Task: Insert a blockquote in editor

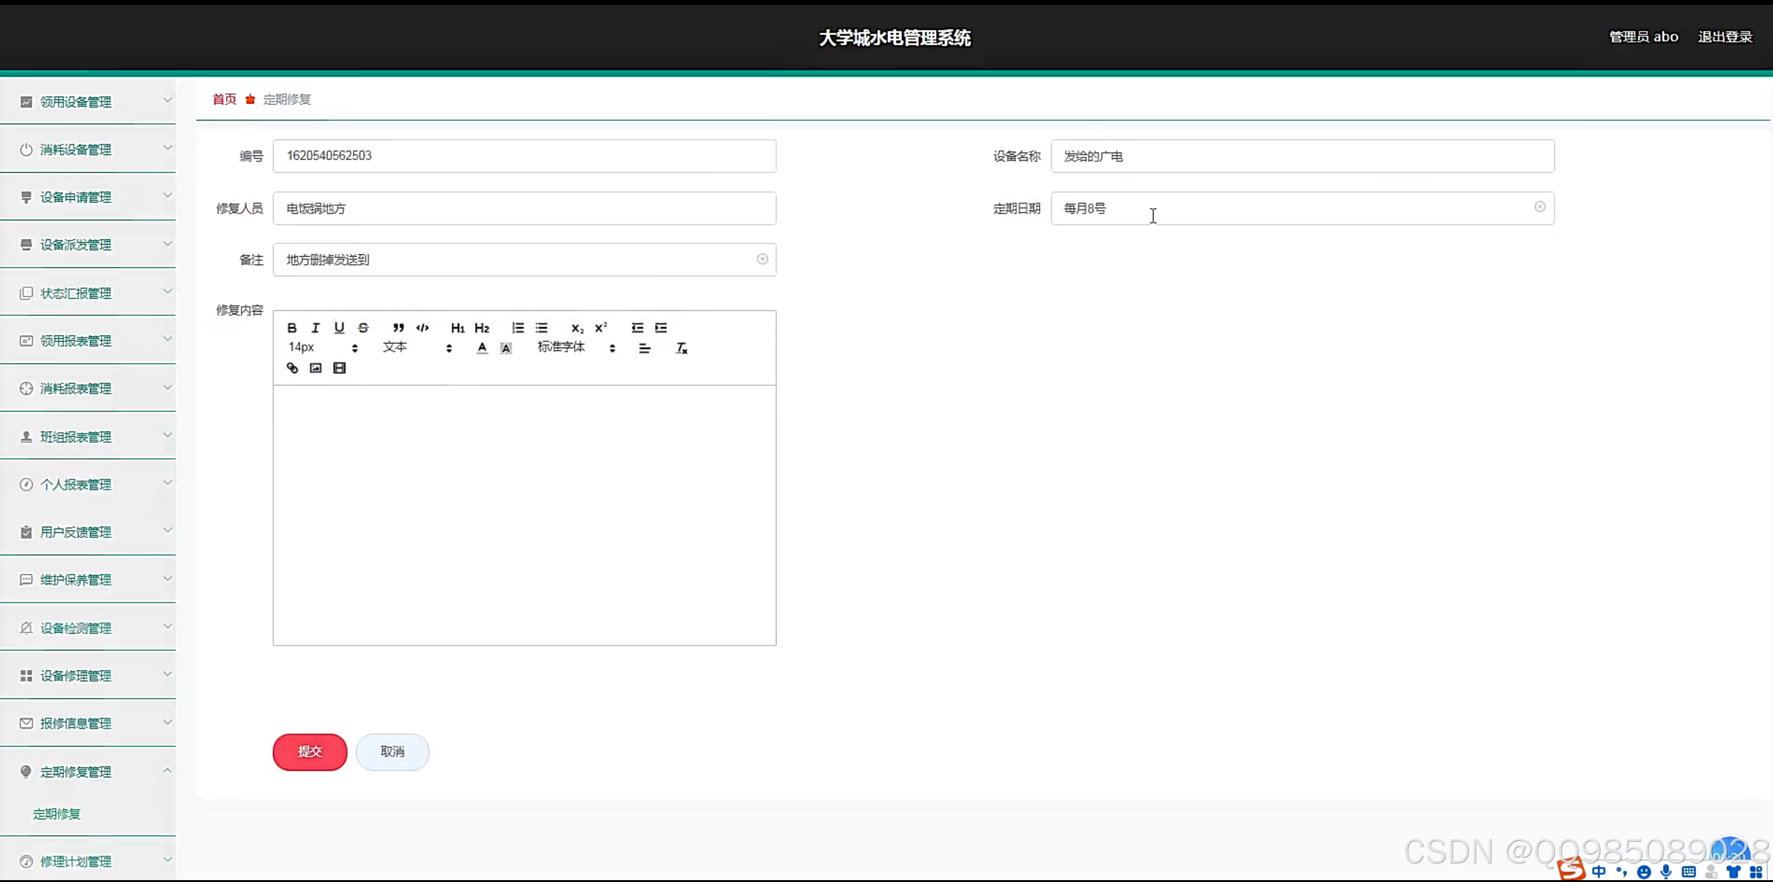Action: (398, 328)
